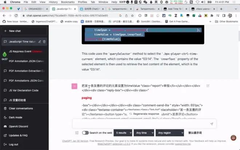Open the History menu
Image resolution: width=240 pixels, height=150 pixels.
pyautogui.click(x=53, y=2)
